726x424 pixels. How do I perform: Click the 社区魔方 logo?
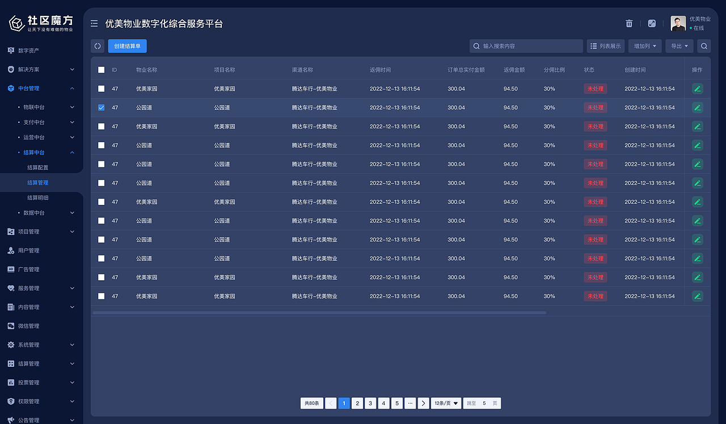click(x=40, y=23)
